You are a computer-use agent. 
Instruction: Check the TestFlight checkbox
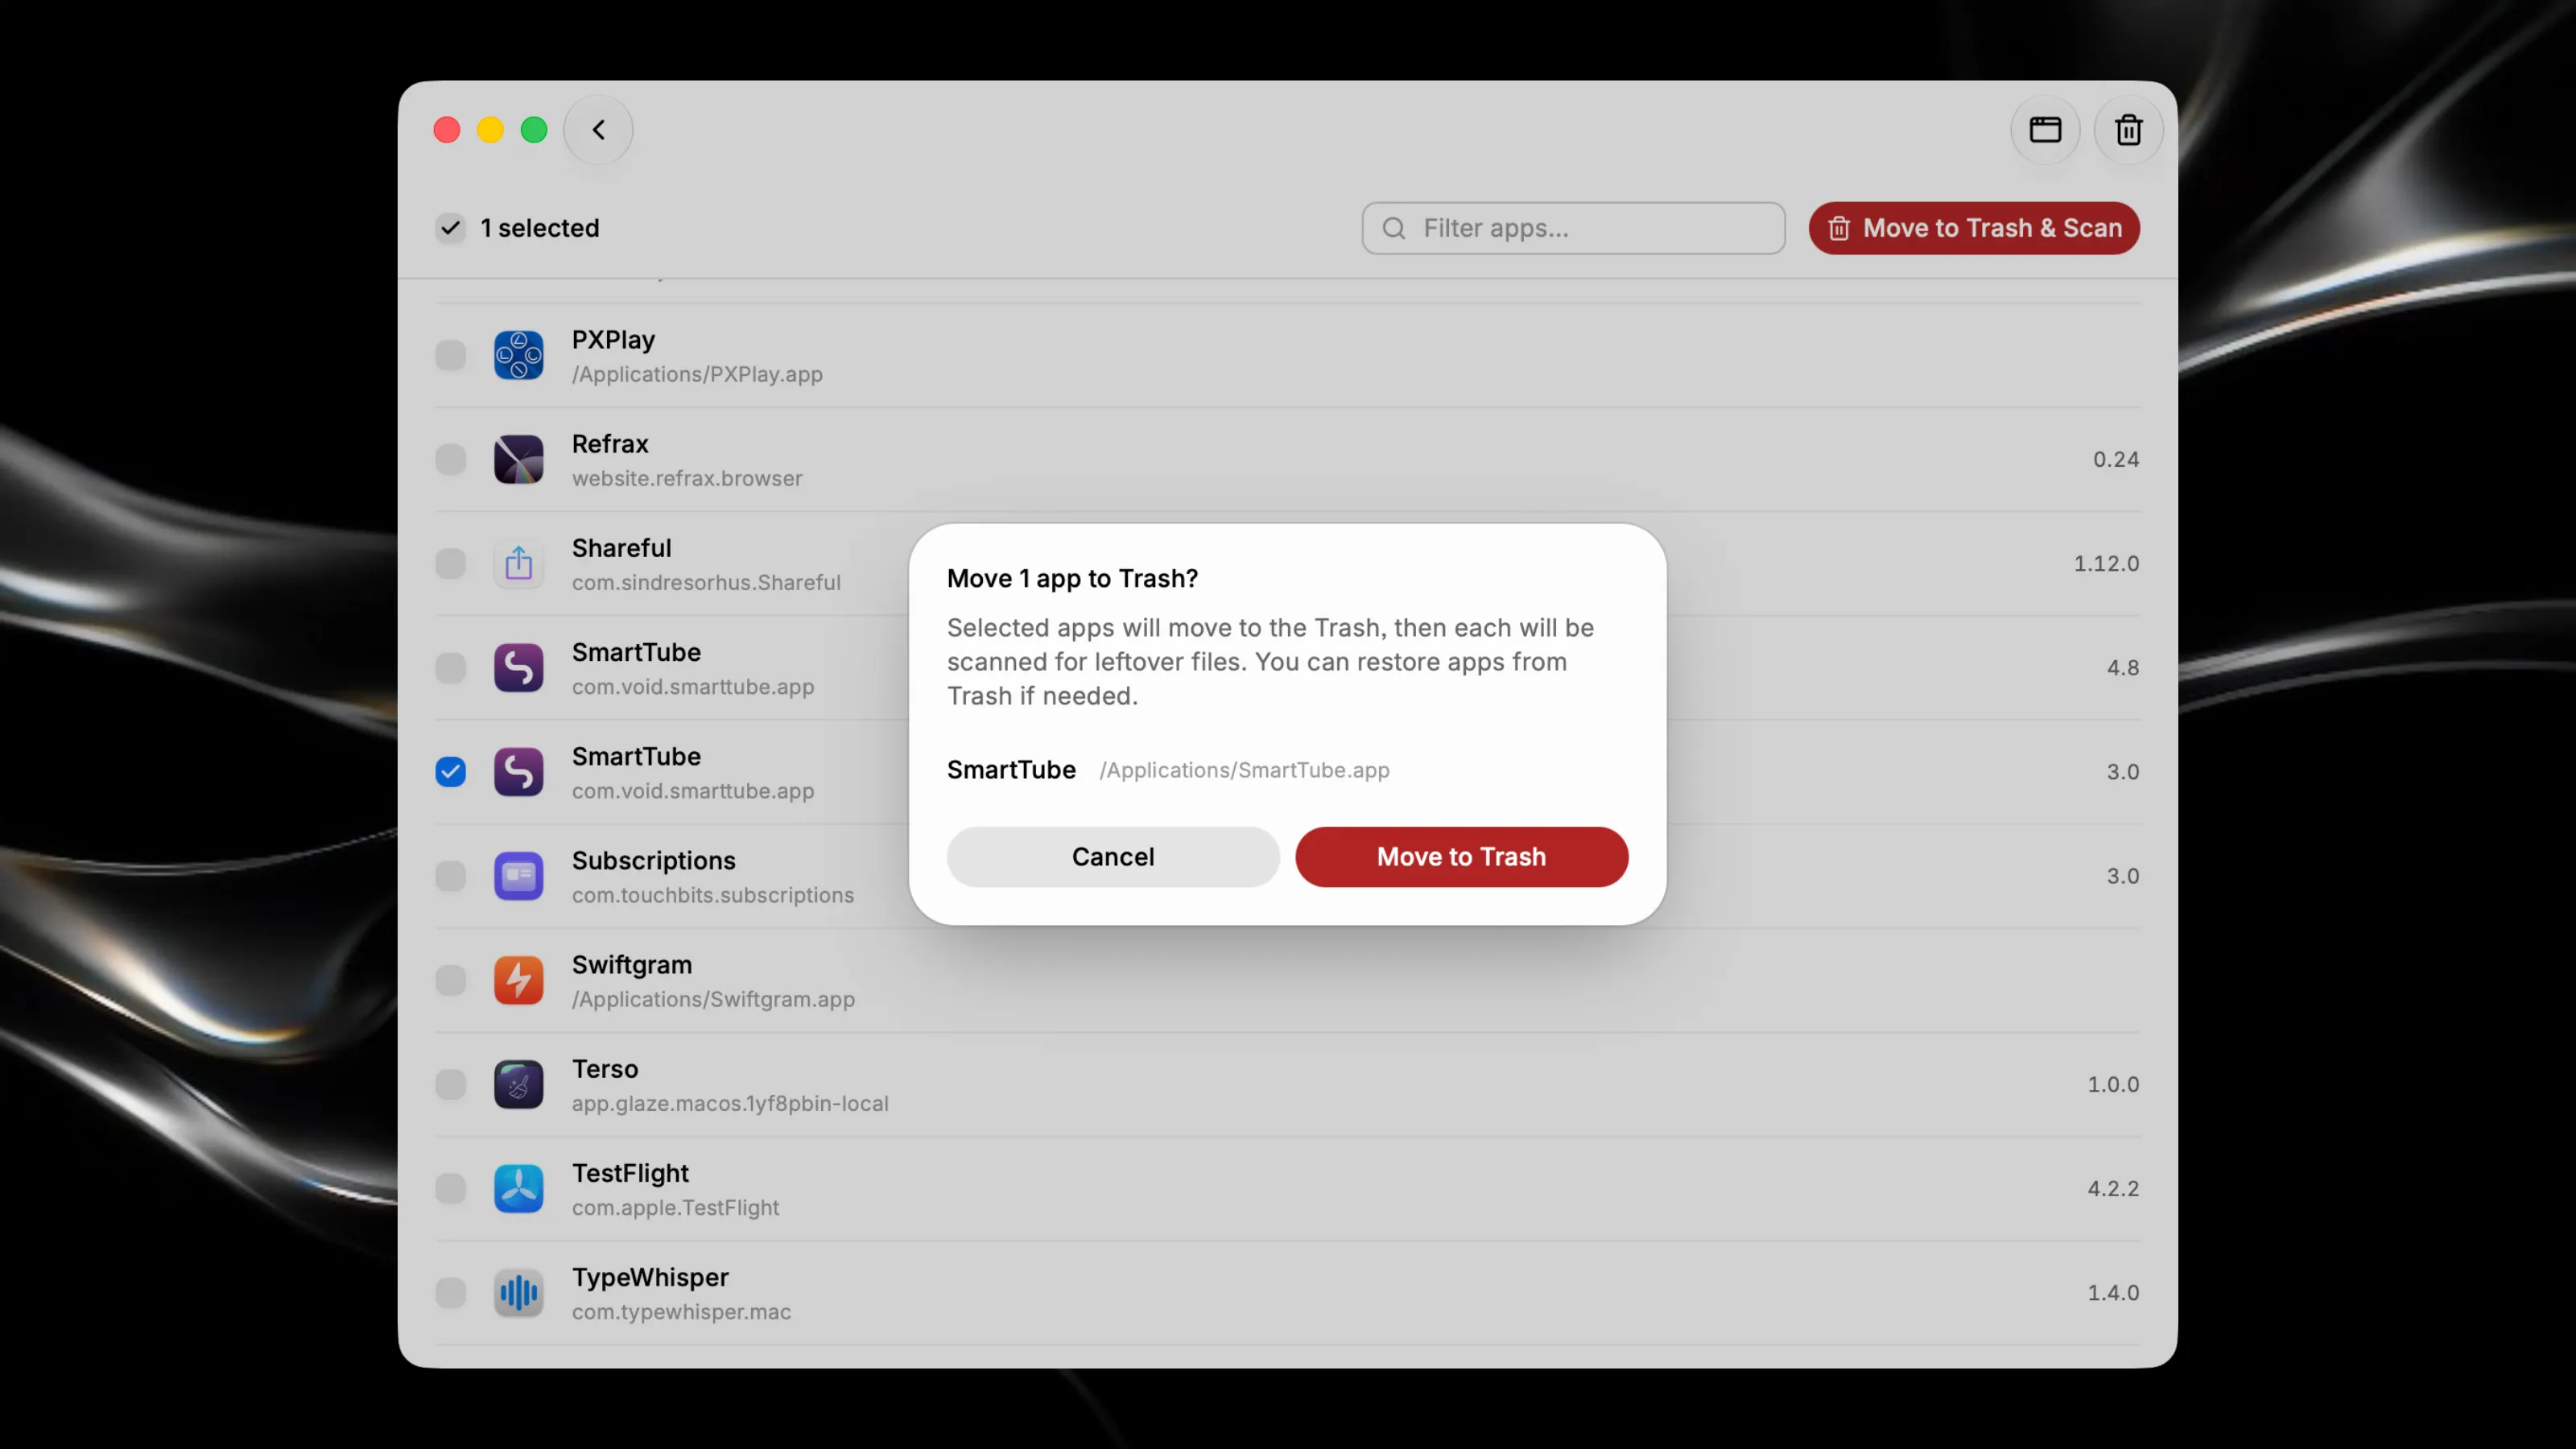pyautogui.click(x=450, y=1188)
